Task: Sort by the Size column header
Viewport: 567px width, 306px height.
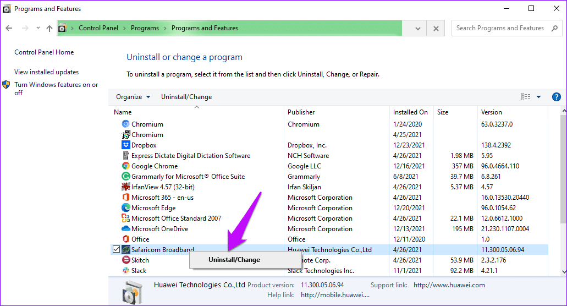Action: [455, 112]
